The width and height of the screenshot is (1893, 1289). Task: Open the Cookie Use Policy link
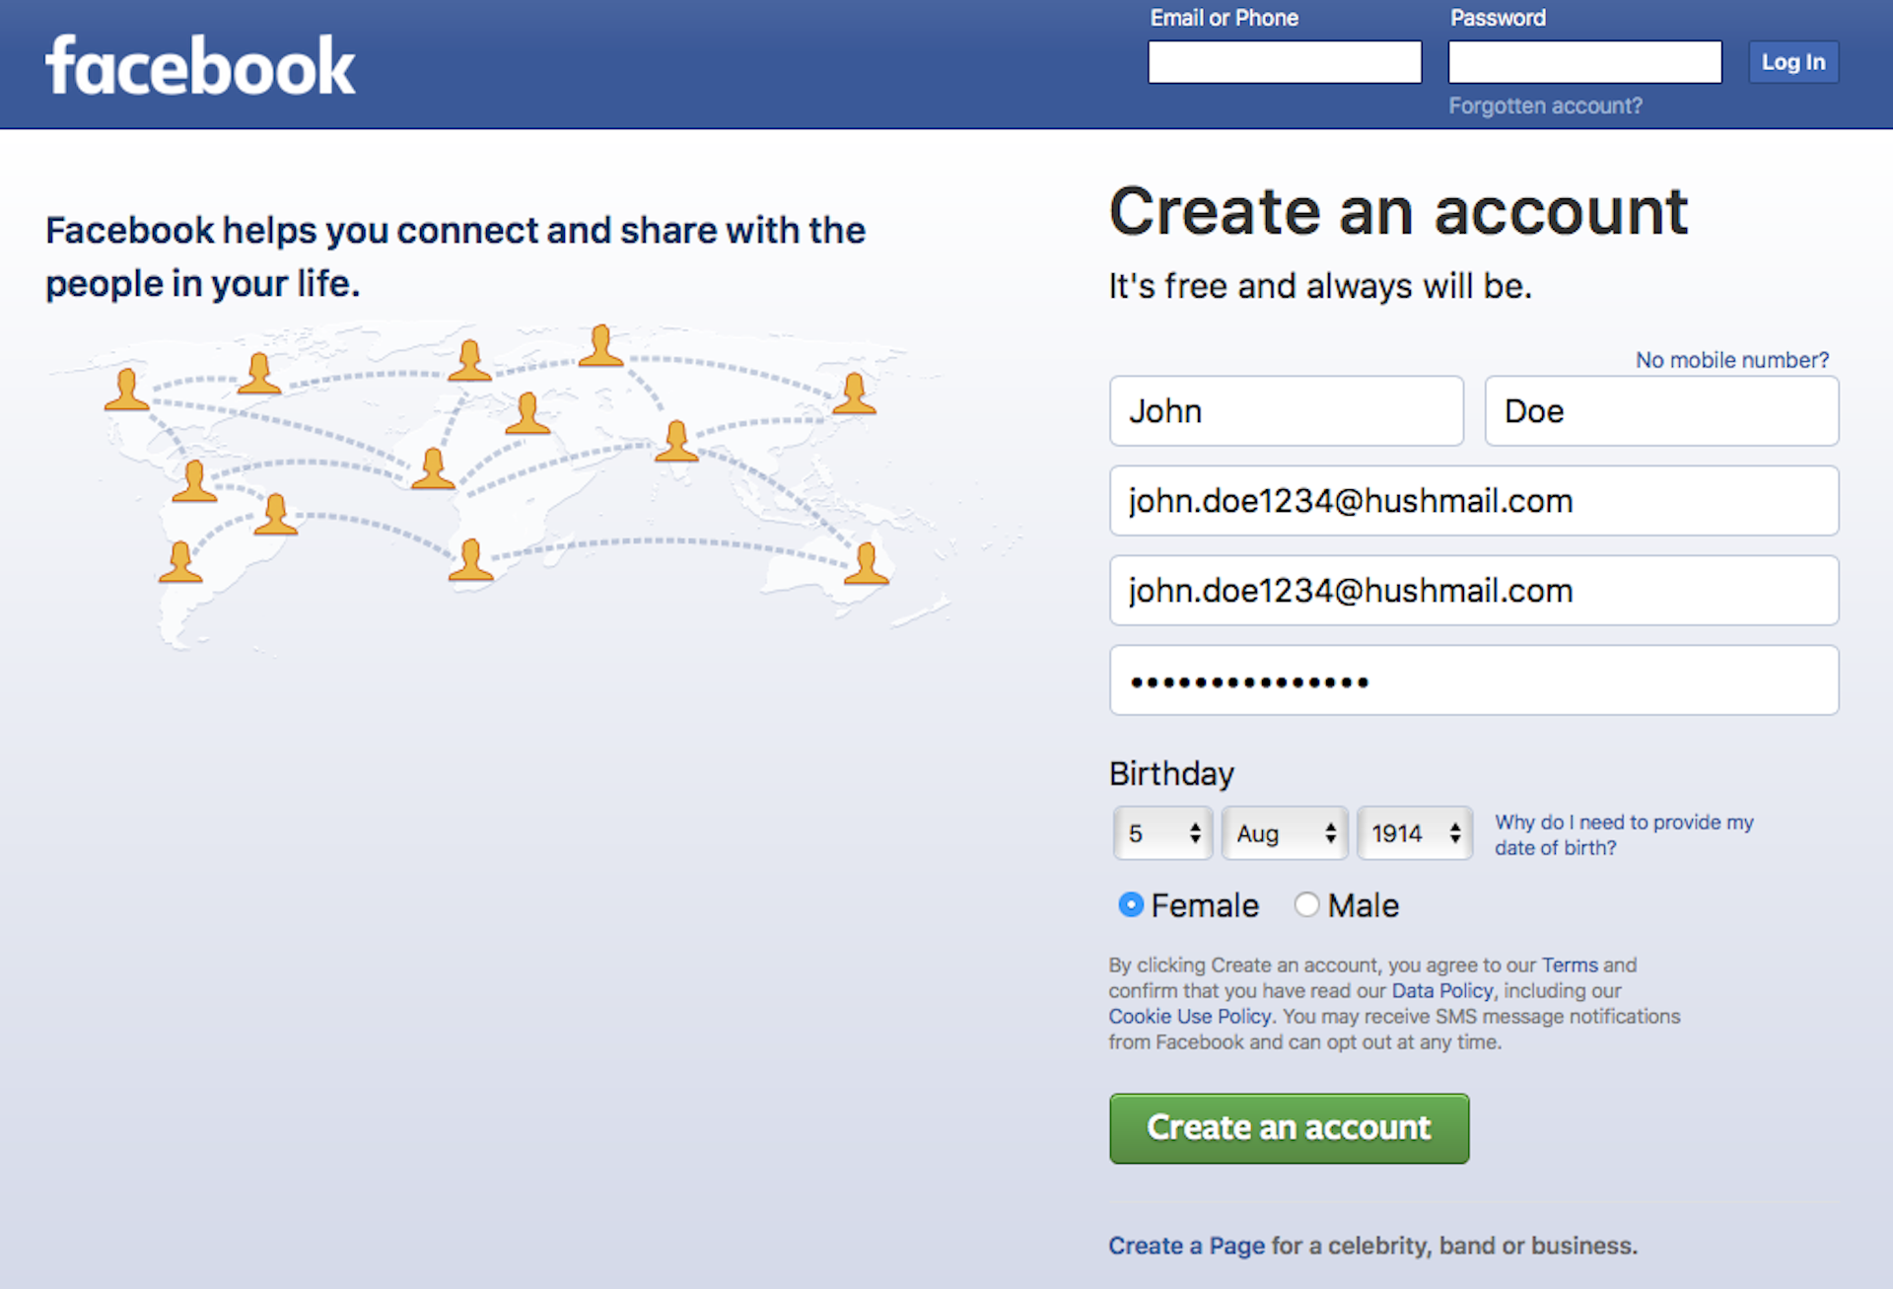[1190, 1016]
